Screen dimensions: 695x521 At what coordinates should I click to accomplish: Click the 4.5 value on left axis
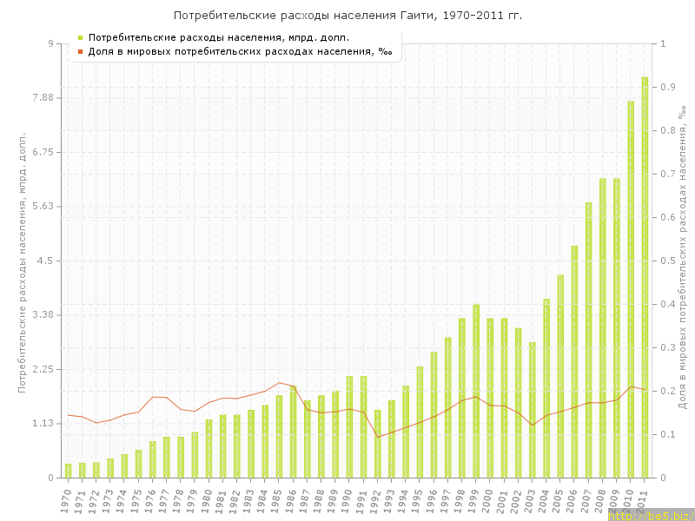[45, 260]
